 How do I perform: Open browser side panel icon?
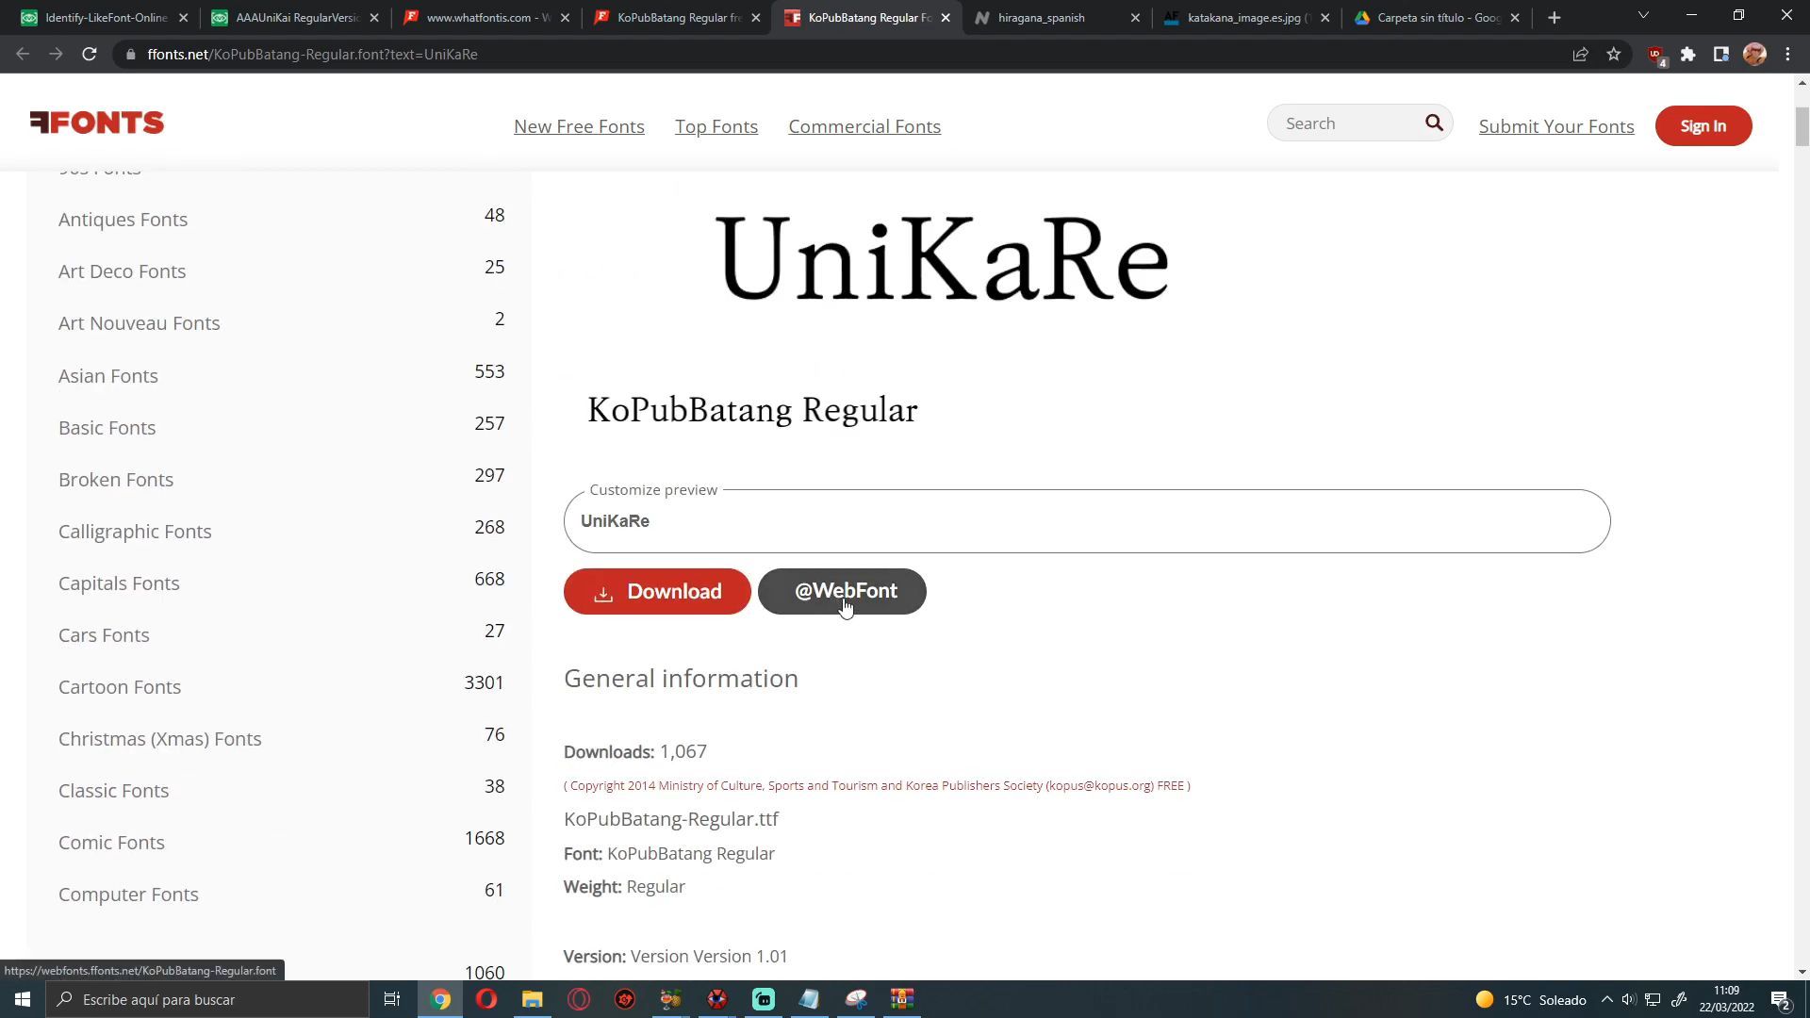1721,55
